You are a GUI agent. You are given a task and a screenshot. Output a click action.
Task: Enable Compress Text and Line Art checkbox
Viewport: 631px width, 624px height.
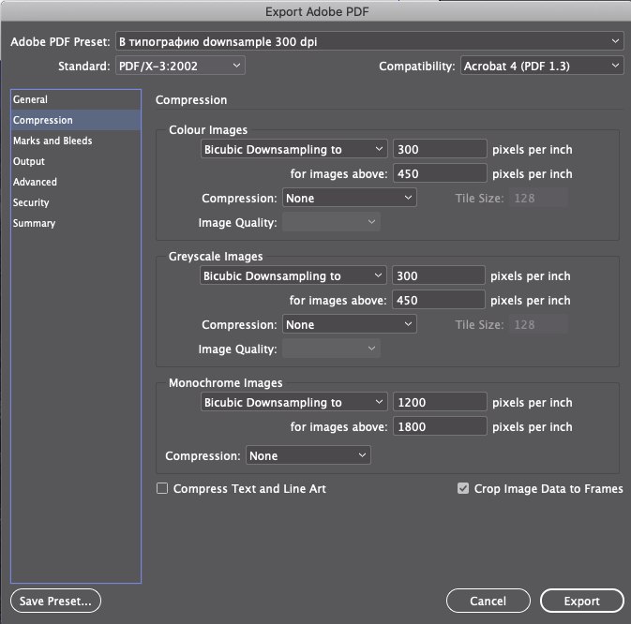[162, 488]
